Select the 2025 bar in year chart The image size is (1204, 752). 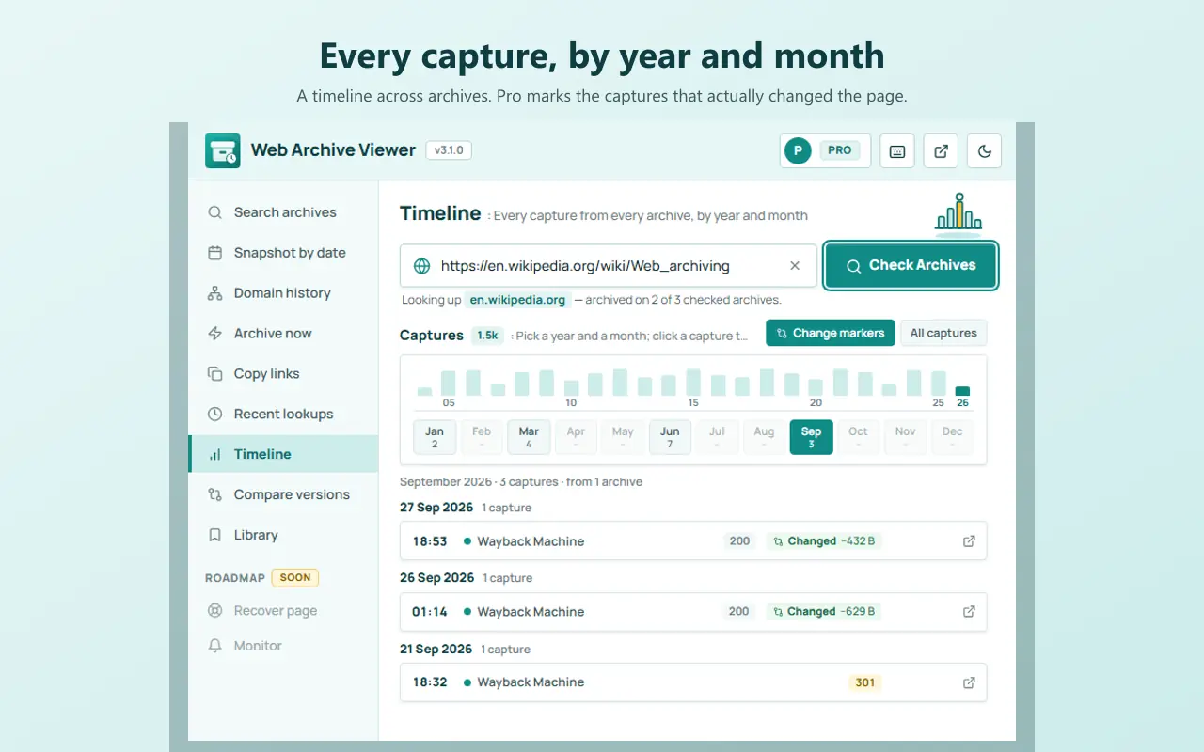click(938, 383)
